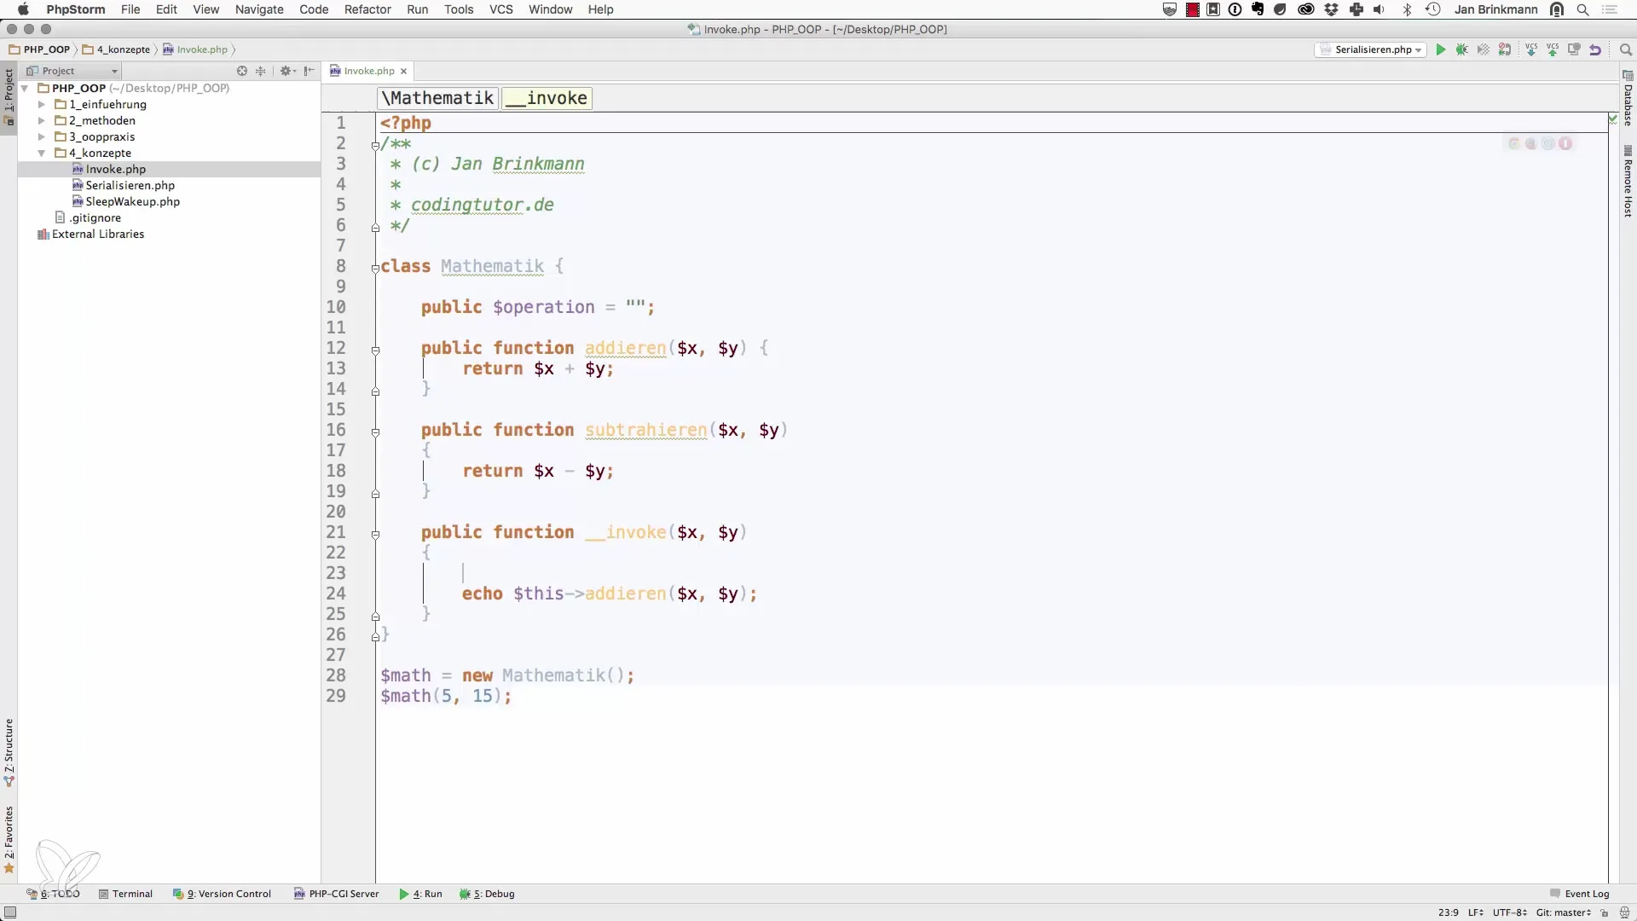The height and width of the screenshot is (921, 1637).
Task: Click the __invoke breadcrumb
Action: [547, 98]
